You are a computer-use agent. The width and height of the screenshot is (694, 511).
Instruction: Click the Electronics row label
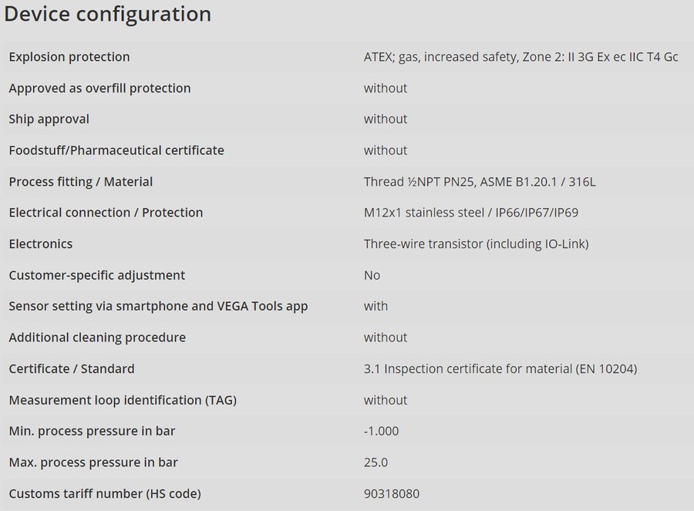pos(41,244)
